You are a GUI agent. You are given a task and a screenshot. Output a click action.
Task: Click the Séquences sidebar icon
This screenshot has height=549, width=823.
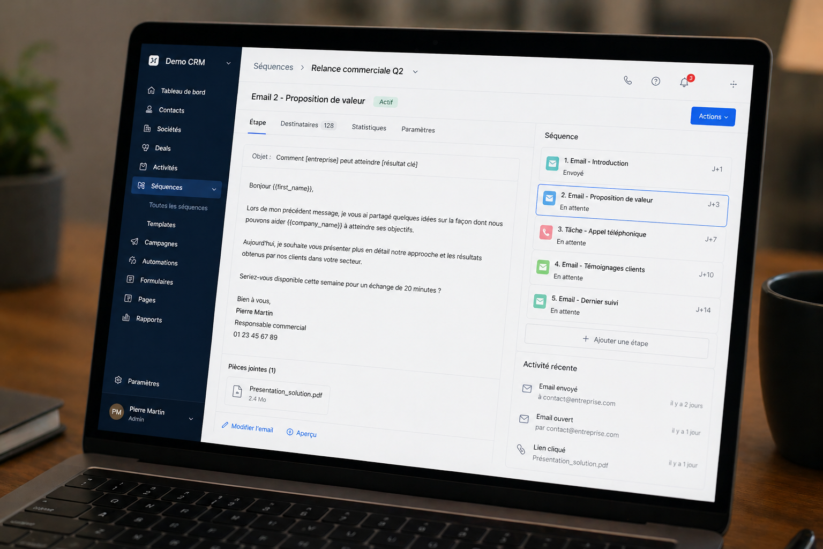pyautogui.click(x=141, y=186)
